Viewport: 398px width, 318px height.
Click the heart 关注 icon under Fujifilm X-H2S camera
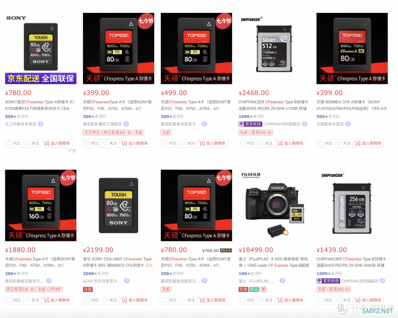tap(261, 300)
